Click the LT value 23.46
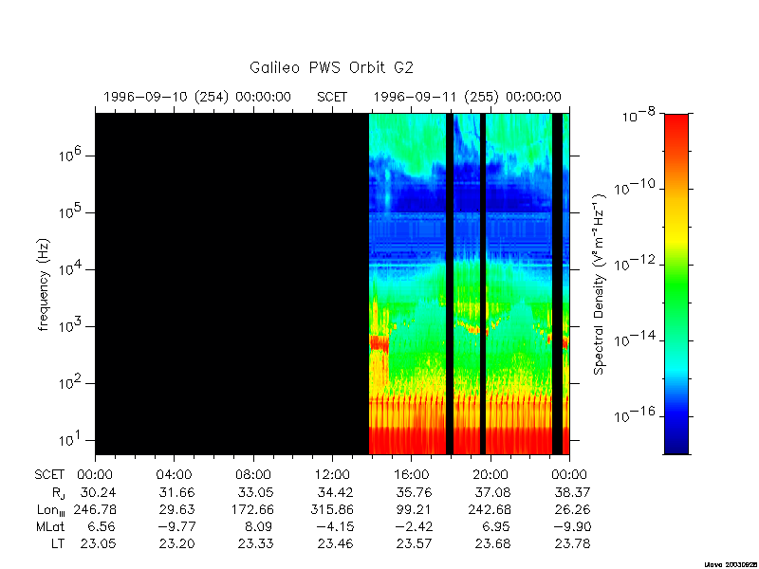The height and width of the screenshot is (569, 759). coord(335,543)
